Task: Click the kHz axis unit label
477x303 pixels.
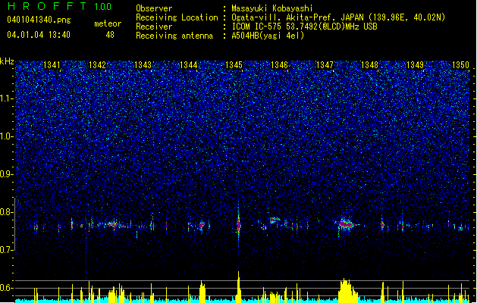Action: pos(7,61)
